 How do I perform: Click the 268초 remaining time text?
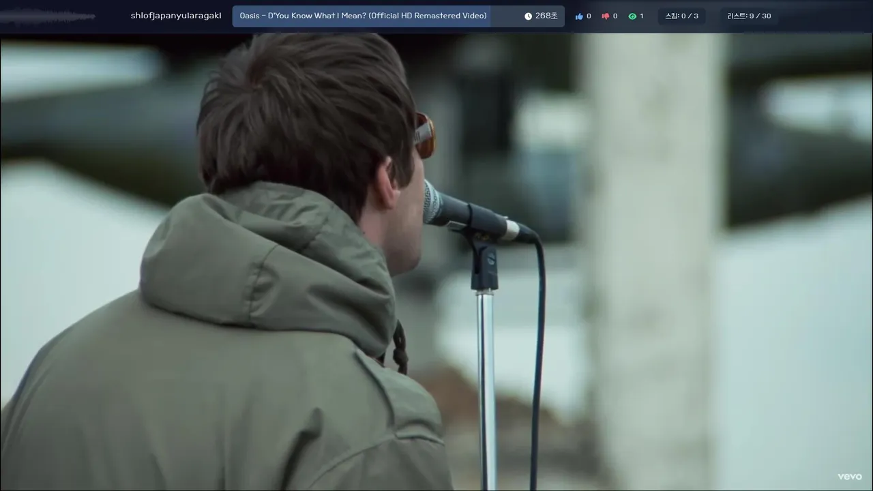click(546, 16)
